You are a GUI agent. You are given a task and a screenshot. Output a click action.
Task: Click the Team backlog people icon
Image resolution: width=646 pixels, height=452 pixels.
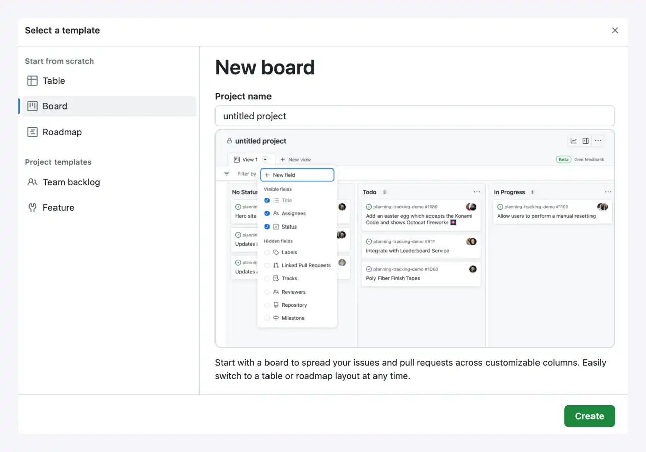point(32,182)
